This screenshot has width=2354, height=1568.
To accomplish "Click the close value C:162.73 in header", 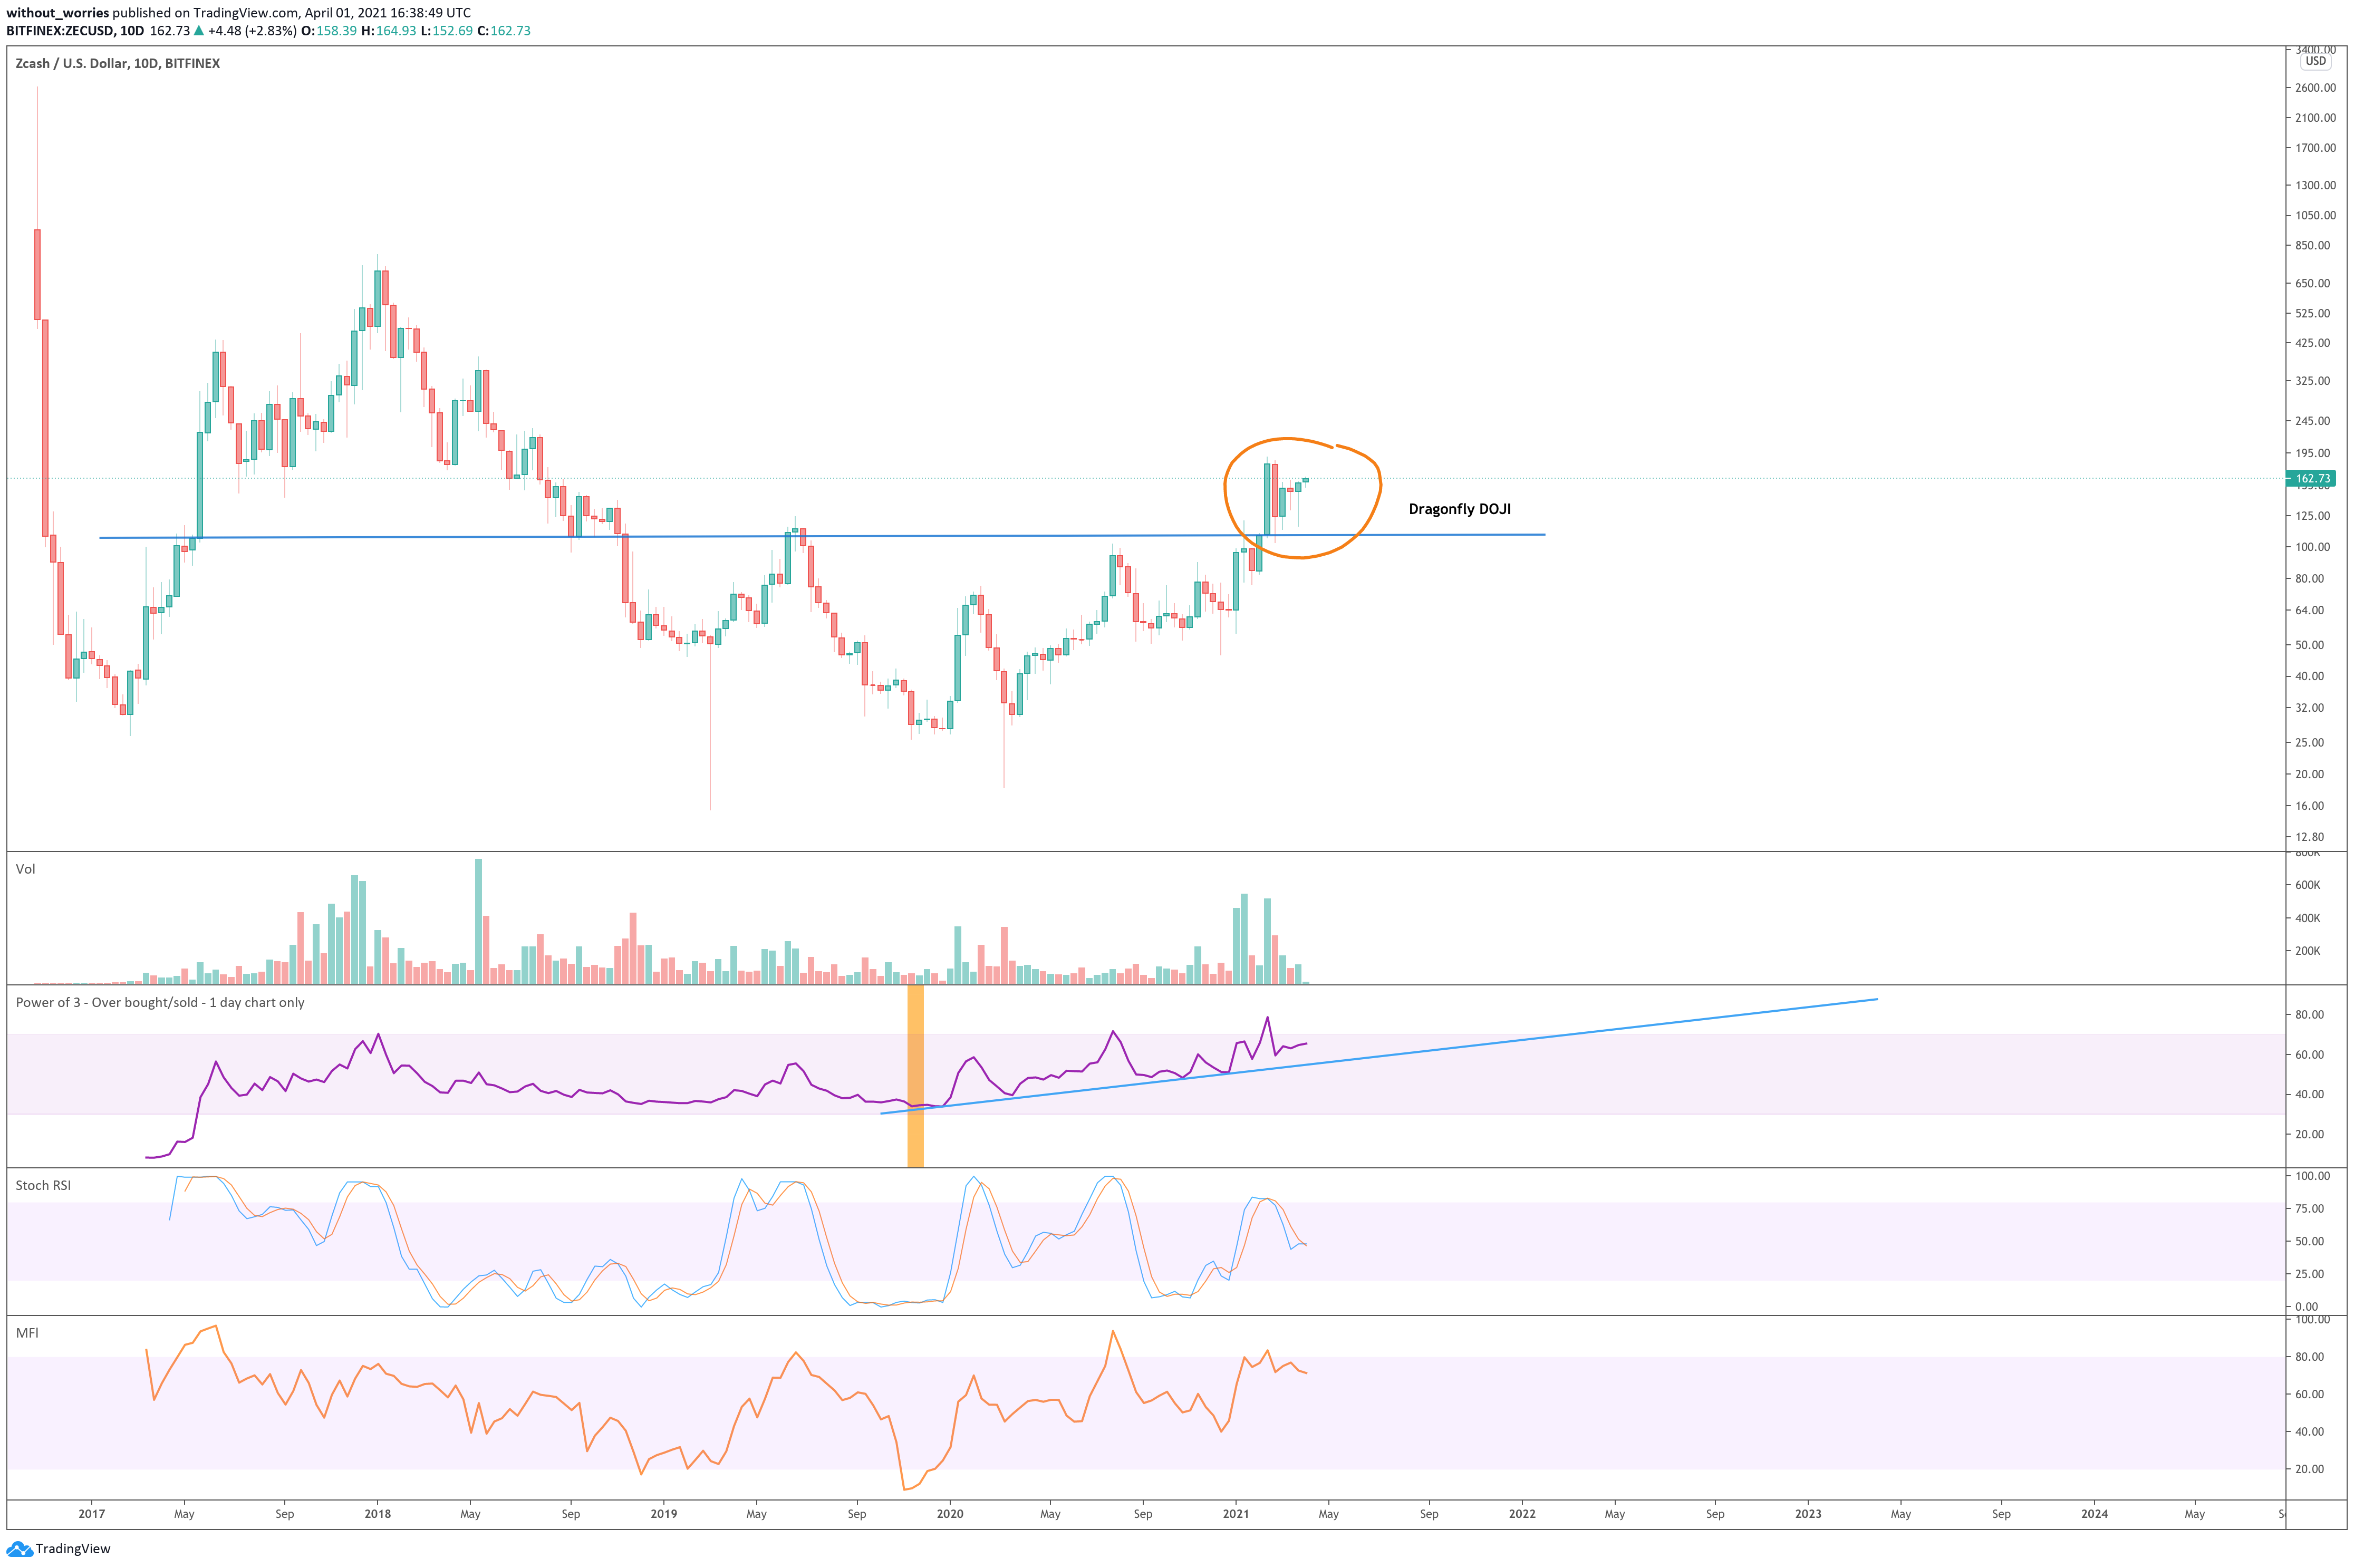I will point(504,31).
